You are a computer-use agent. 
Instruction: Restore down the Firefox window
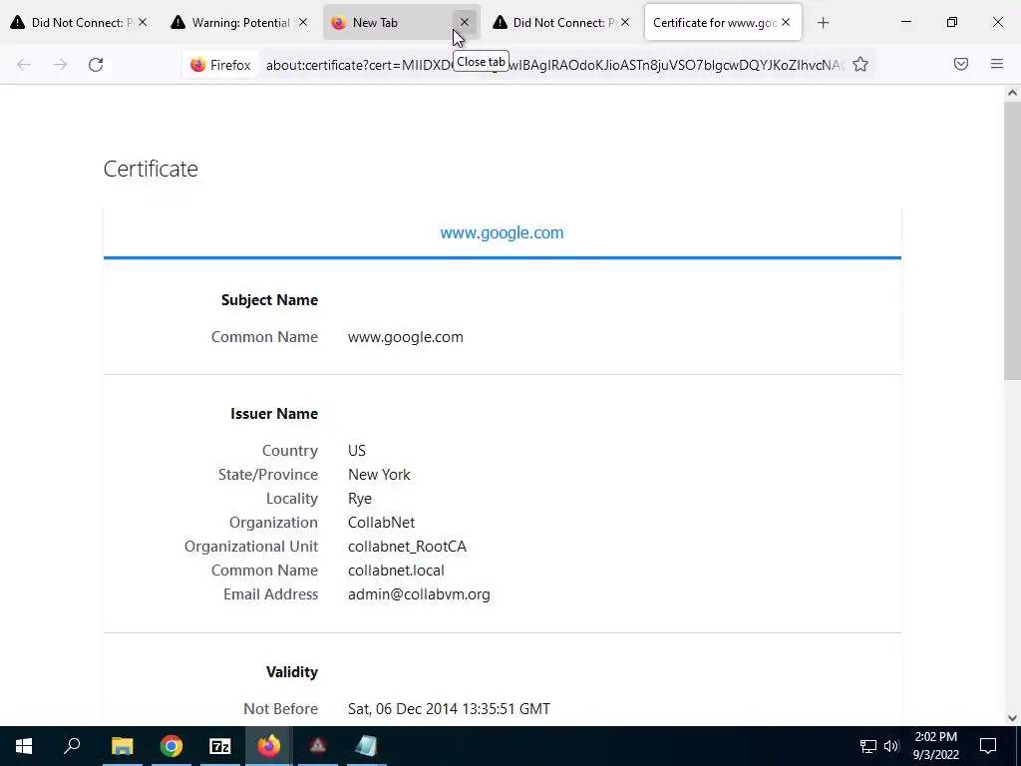click(952, 22)
